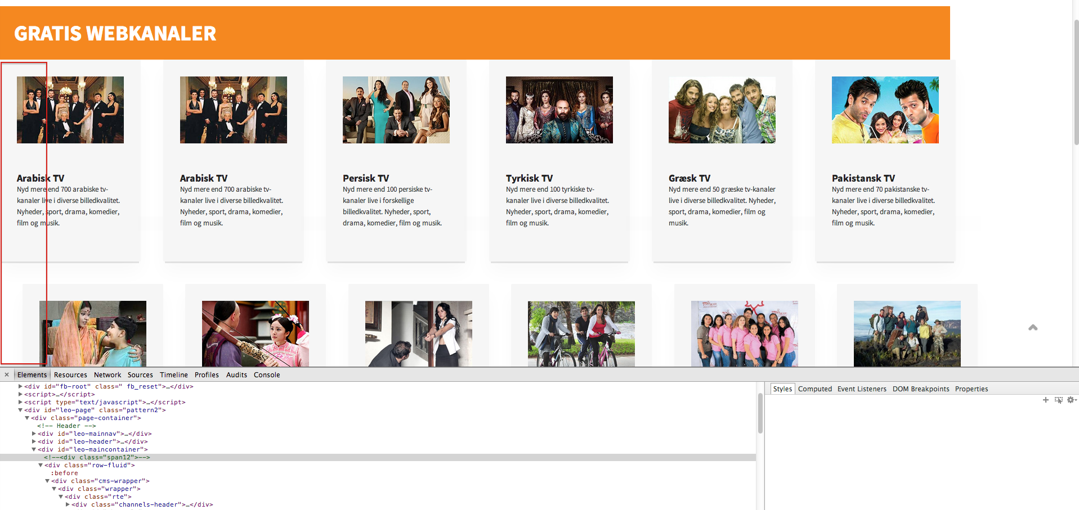
Task: Click the Persisk TV description paragraph
Action: 392,206
